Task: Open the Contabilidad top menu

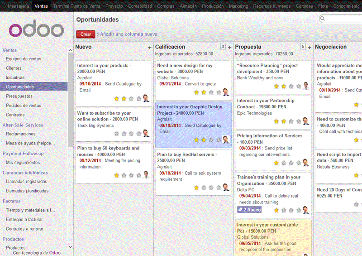Action: pos(140,6)
